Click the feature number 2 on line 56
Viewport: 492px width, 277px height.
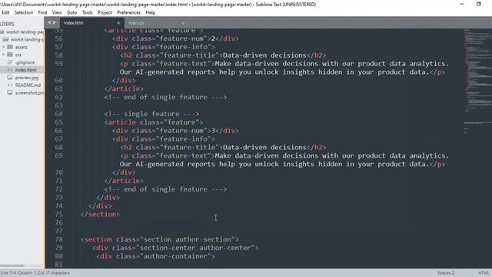213,38
